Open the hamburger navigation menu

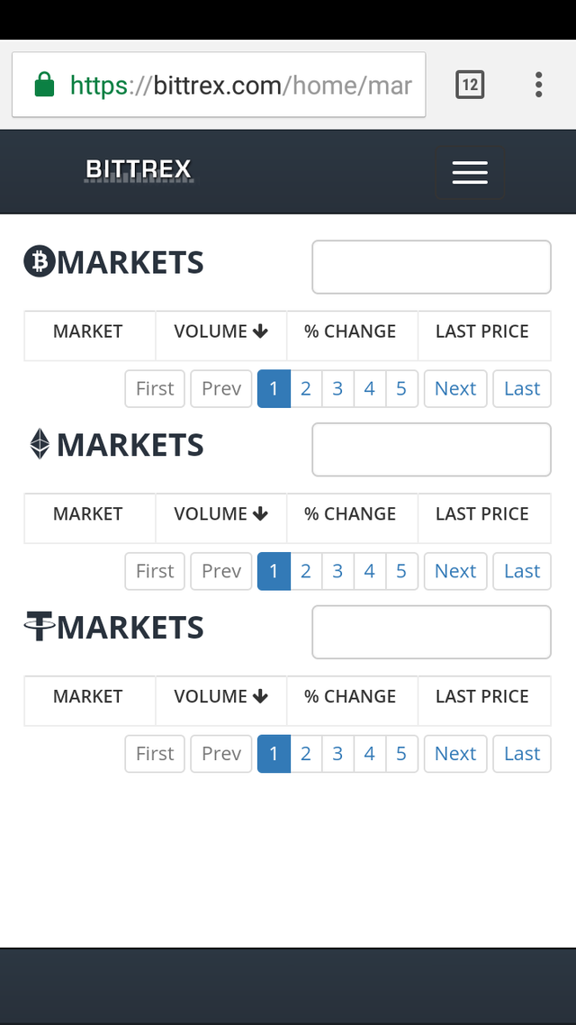tap(470, 172)
